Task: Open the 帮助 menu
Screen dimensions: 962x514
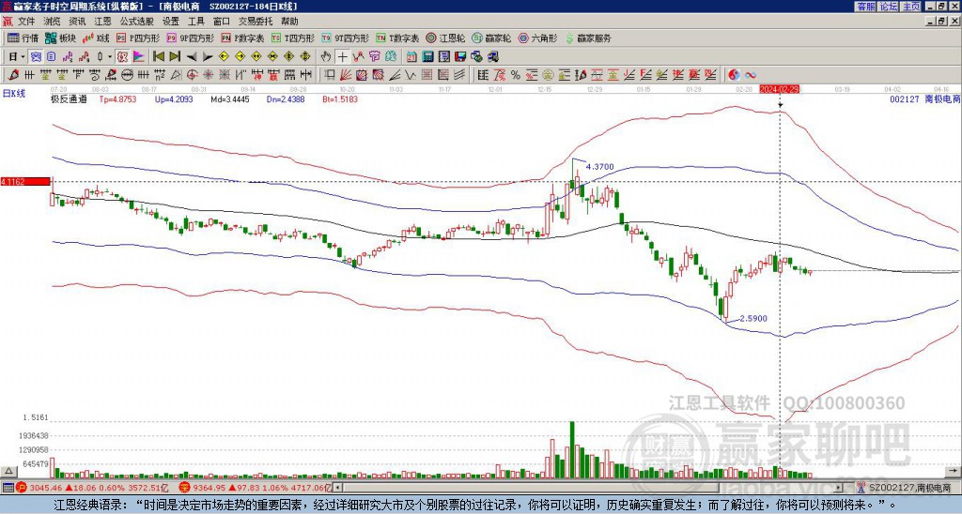Action: pos(289,22)
